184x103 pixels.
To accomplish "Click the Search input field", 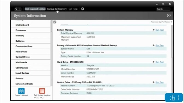I will coord(163,9).
